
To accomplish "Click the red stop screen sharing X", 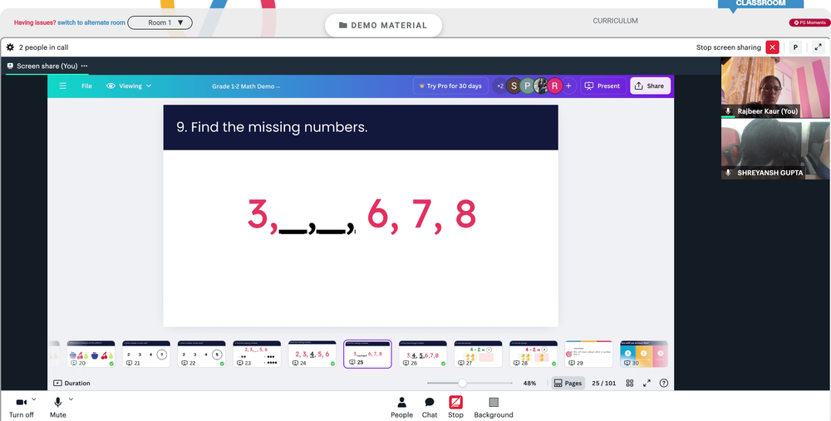I will pos(772,47).
